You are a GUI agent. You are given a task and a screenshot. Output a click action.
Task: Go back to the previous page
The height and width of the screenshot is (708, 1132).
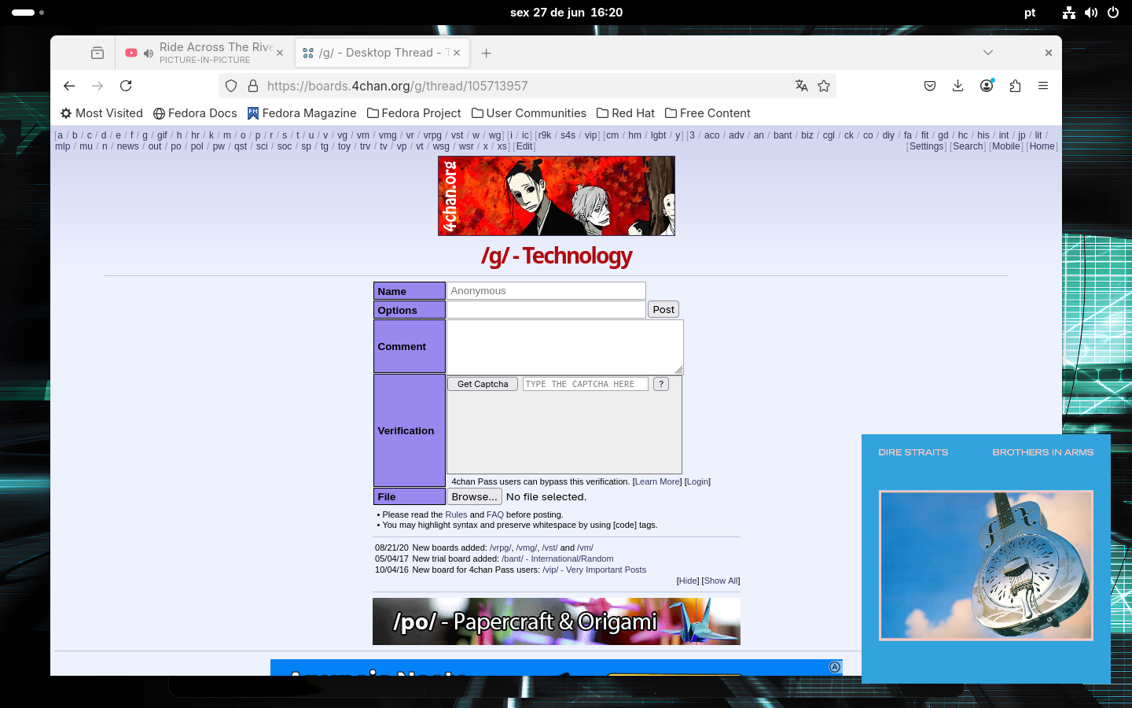(x=69, y=86)
